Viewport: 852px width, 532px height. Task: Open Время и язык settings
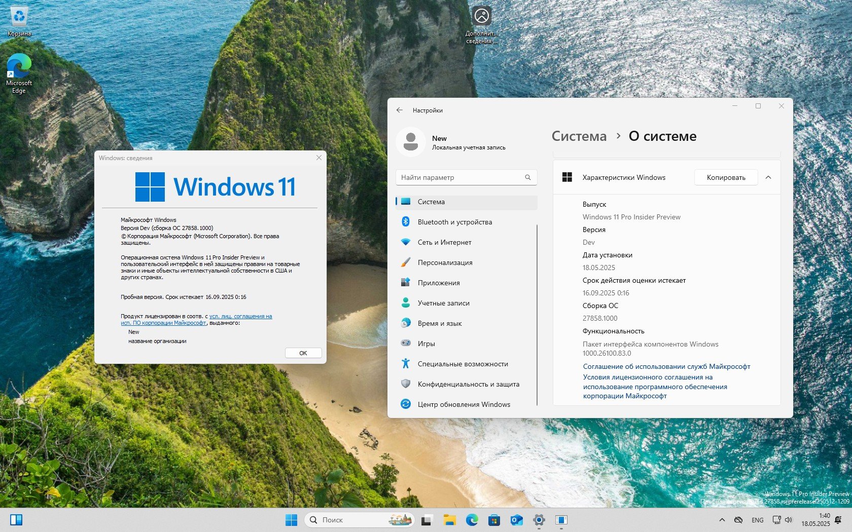439,323
